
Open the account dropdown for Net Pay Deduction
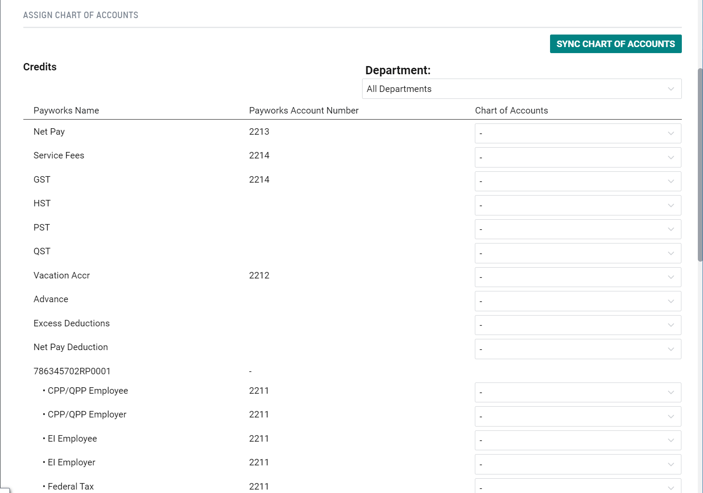(x=578, y=349)
